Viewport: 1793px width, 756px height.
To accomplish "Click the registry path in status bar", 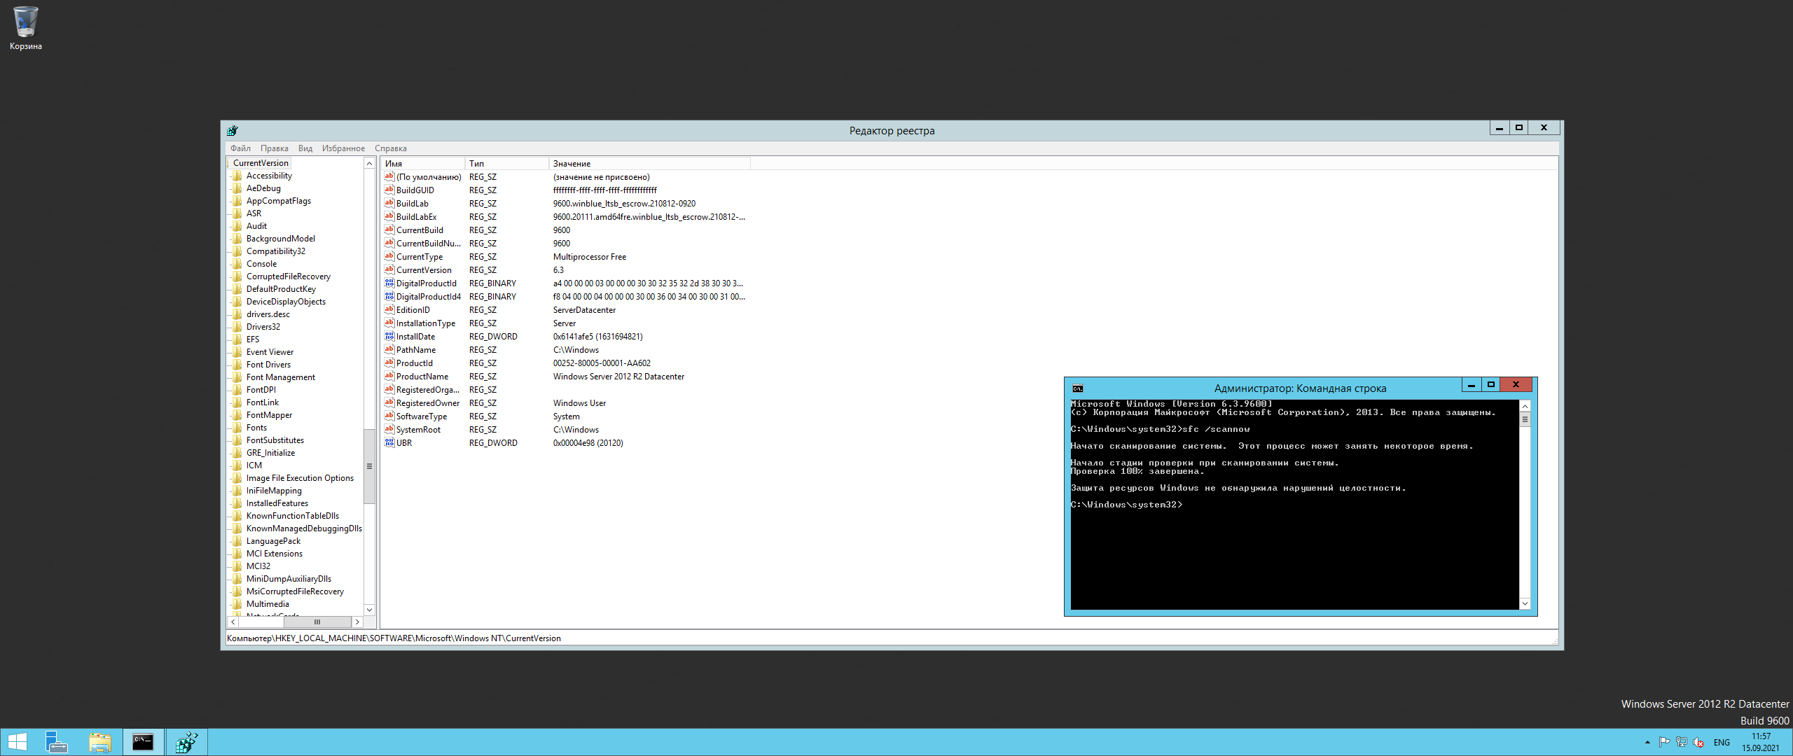I will 394,638.
